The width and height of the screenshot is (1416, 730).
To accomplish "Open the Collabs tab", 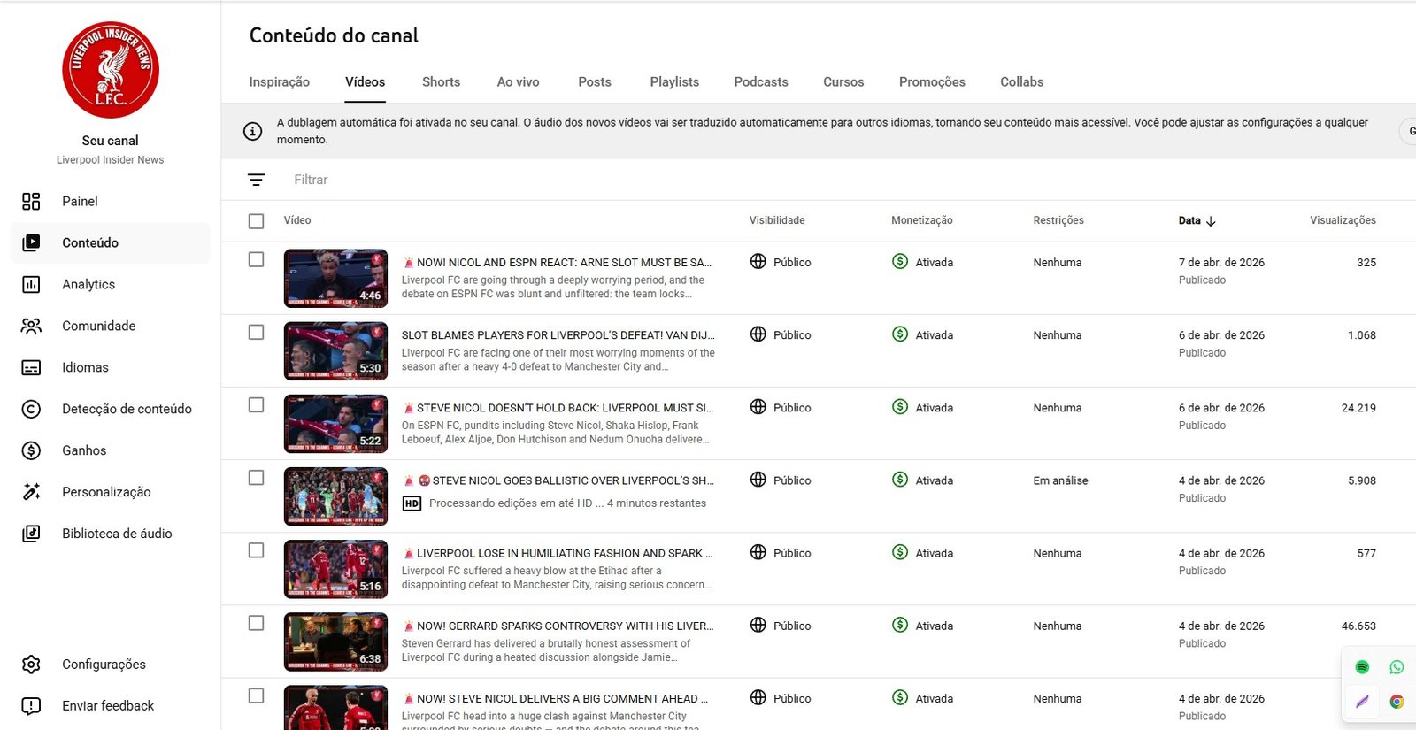I will [1022, 82].
